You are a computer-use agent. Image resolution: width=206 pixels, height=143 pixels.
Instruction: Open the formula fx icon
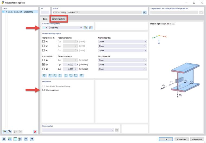[x=32, y=139]
